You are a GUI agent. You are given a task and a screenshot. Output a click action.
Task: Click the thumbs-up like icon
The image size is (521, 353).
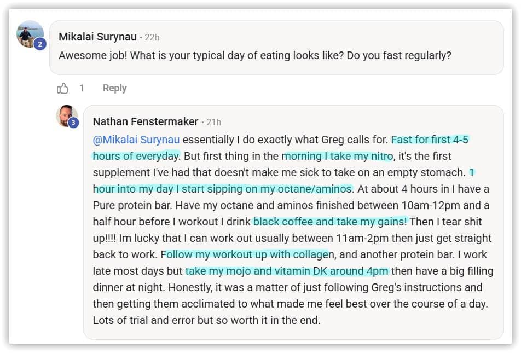point(63,88)
